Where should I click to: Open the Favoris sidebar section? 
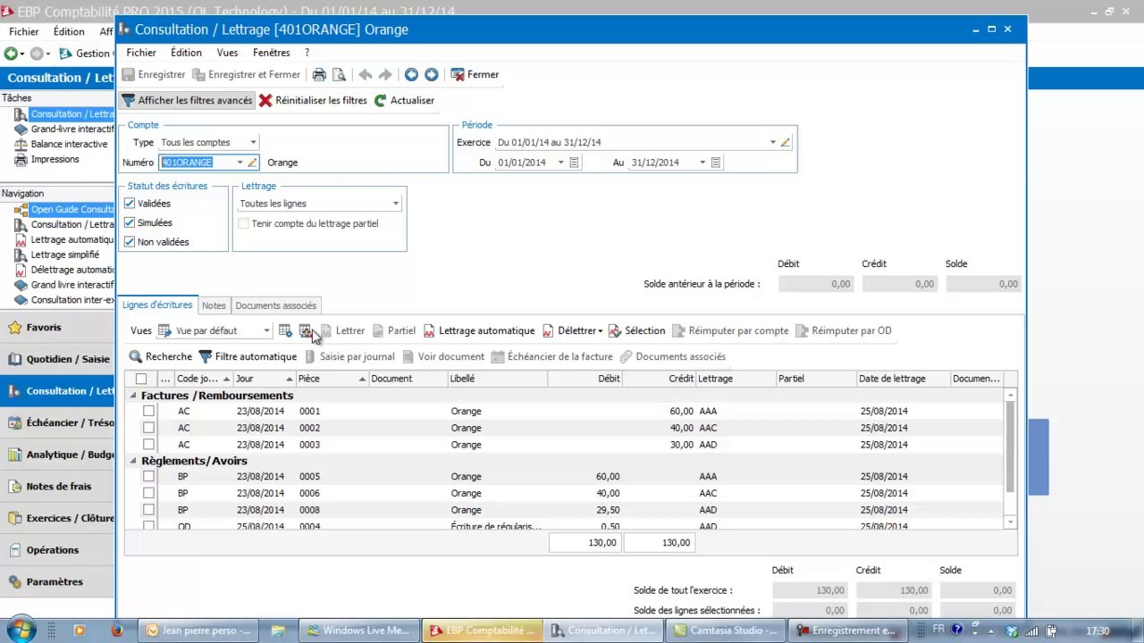point(57,328)
